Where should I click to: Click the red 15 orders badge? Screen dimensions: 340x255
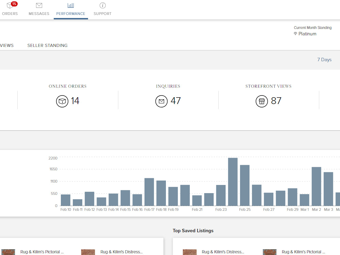coord(14,4)
